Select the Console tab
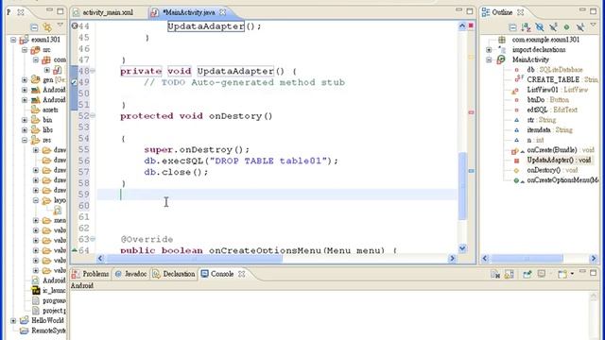The height and width of the screenshot is (340, 605). click(222, 274)
